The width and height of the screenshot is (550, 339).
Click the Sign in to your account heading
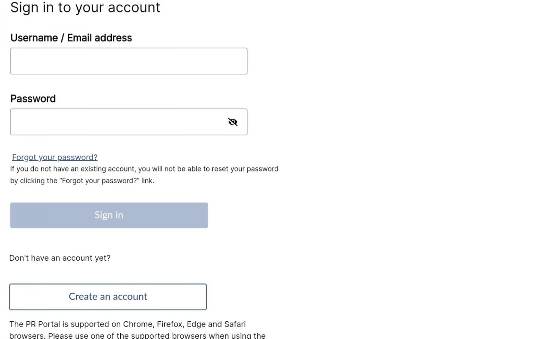tap(85, 8)
